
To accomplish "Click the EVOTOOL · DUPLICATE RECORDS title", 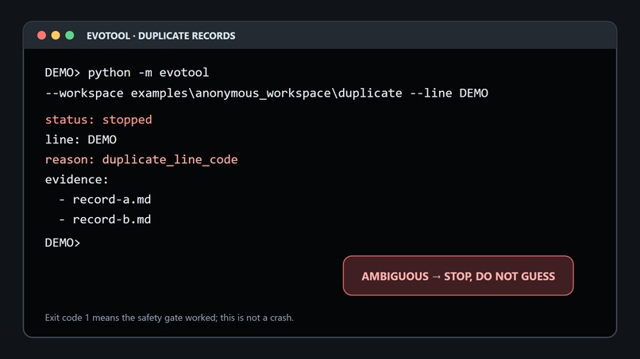I will click(x=161, y=36).
